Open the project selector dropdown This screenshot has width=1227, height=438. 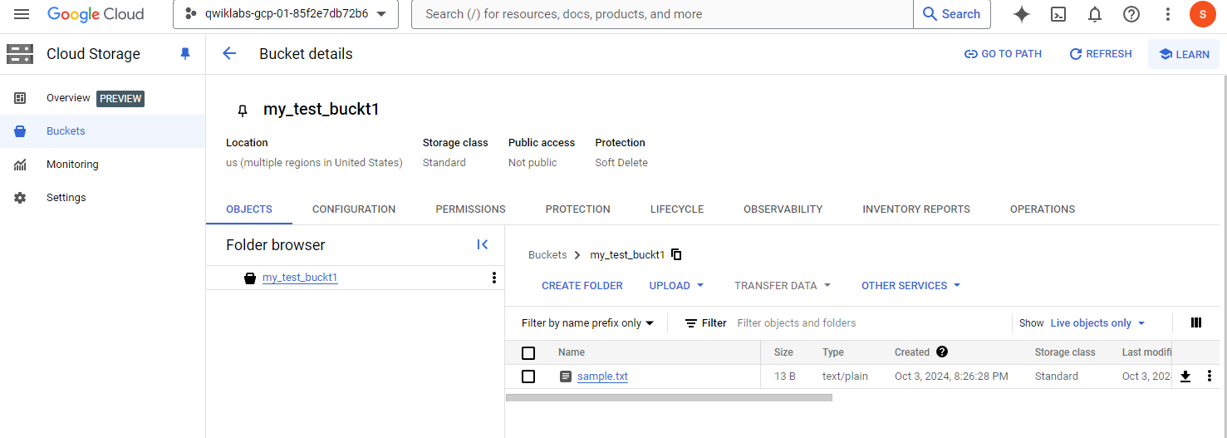[x=286, y=14]
